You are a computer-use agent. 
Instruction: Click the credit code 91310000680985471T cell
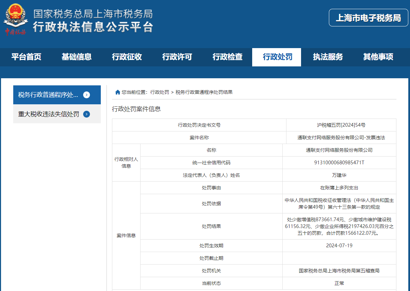(x=339, y=163)
